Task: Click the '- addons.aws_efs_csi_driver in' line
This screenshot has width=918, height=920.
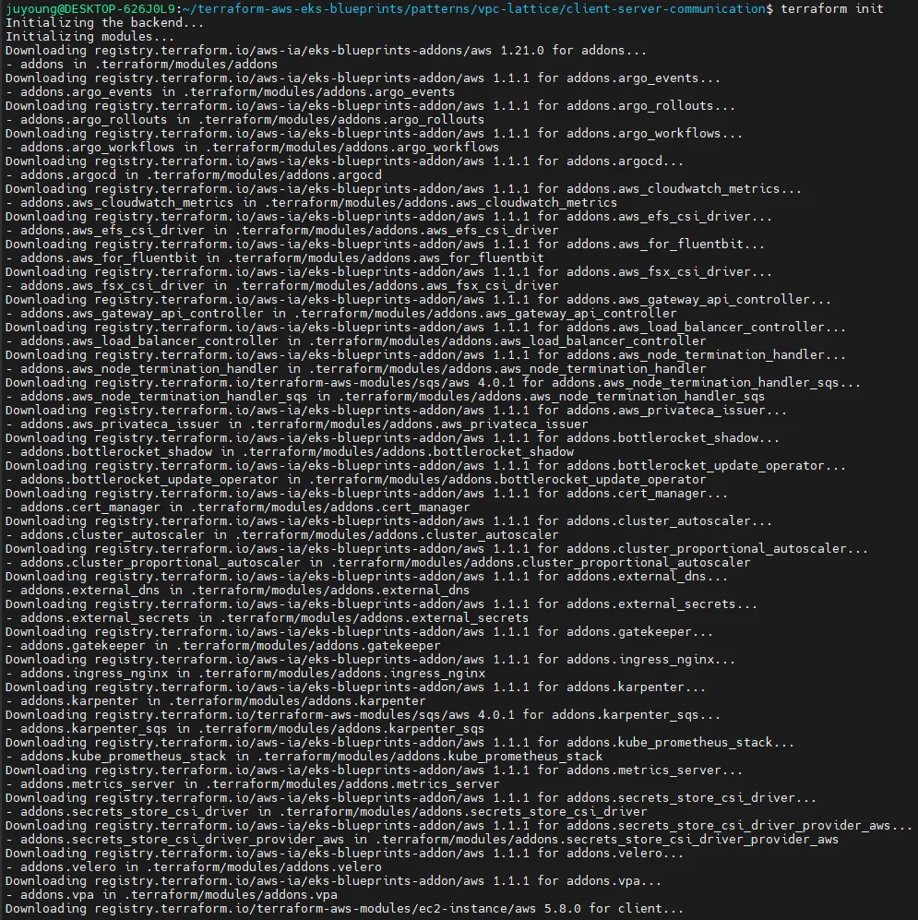Action: [x=282, y=230]
